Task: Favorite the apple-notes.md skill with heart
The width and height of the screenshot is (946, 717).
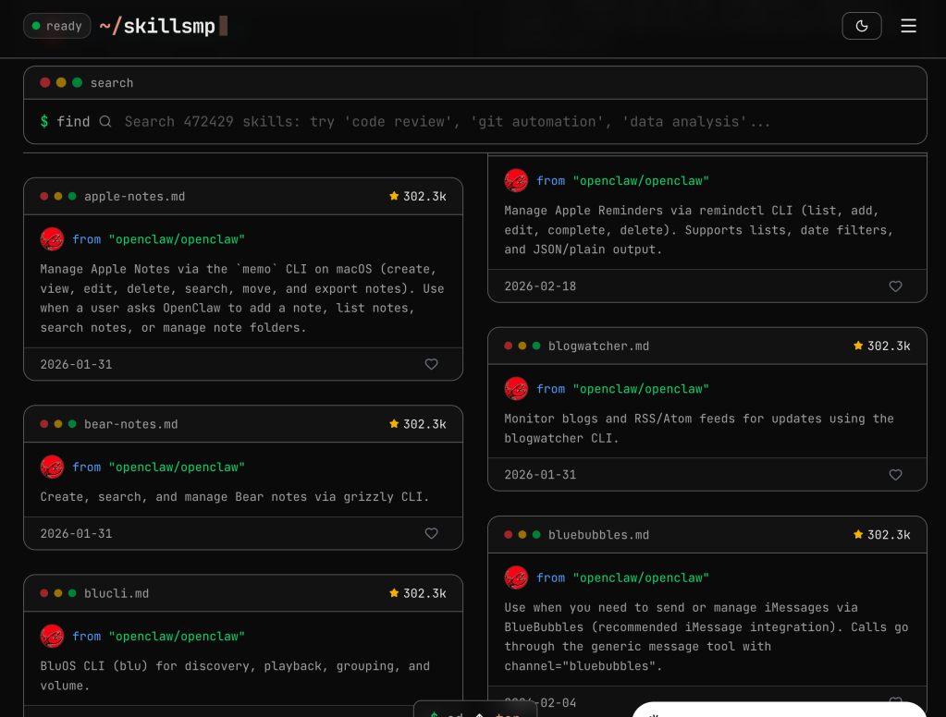Action: point(431,364)
